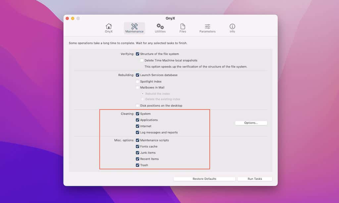The height and width of the screenshot is (203, 339).
Task: Enable Mailboxes in Mail rebuilding
Action: (x=138, y=87)
